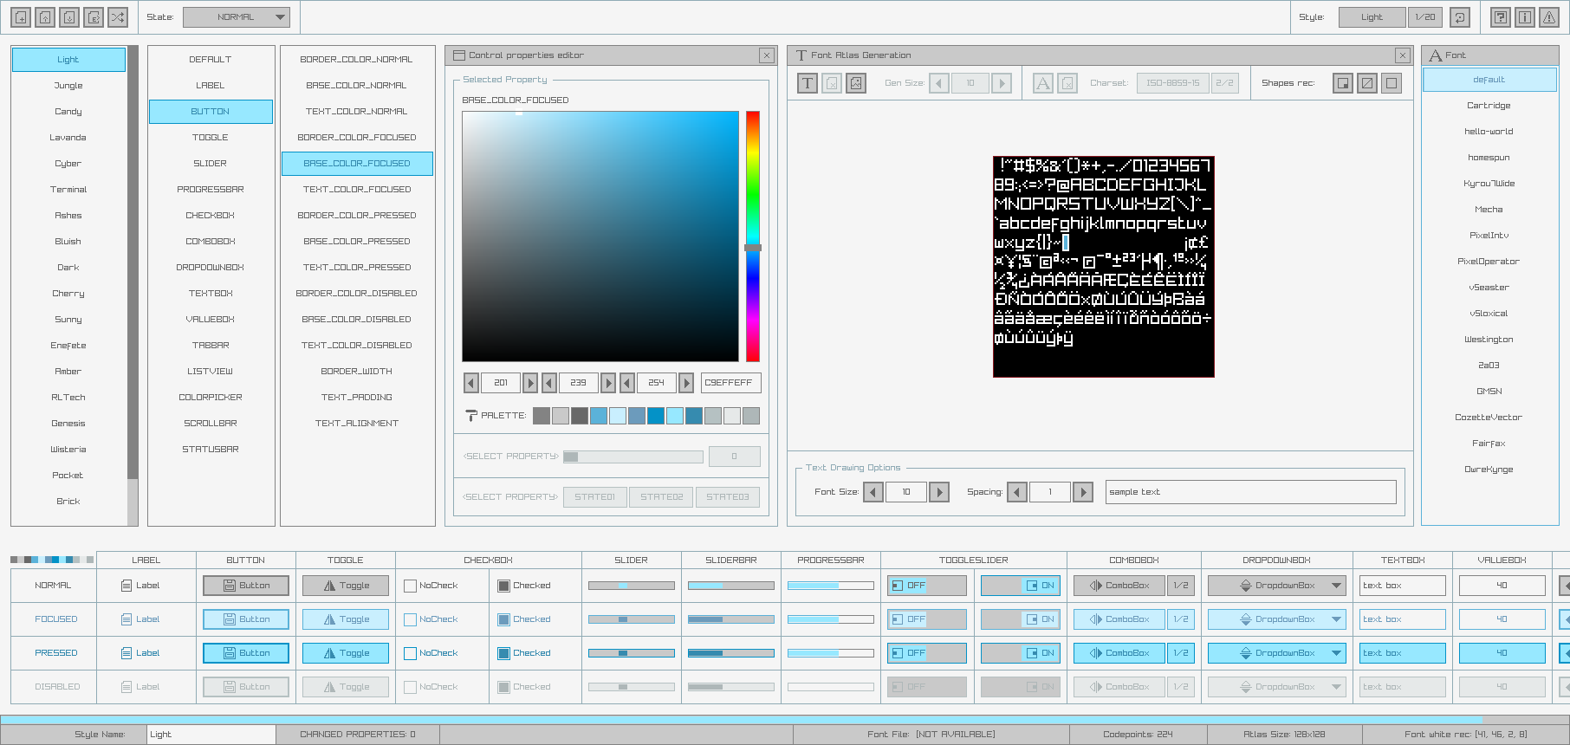This screenshot has width=1570, height=745.
Task: Click the load font 'T' icon in Font Atlas
Action: tap(808, 83)
